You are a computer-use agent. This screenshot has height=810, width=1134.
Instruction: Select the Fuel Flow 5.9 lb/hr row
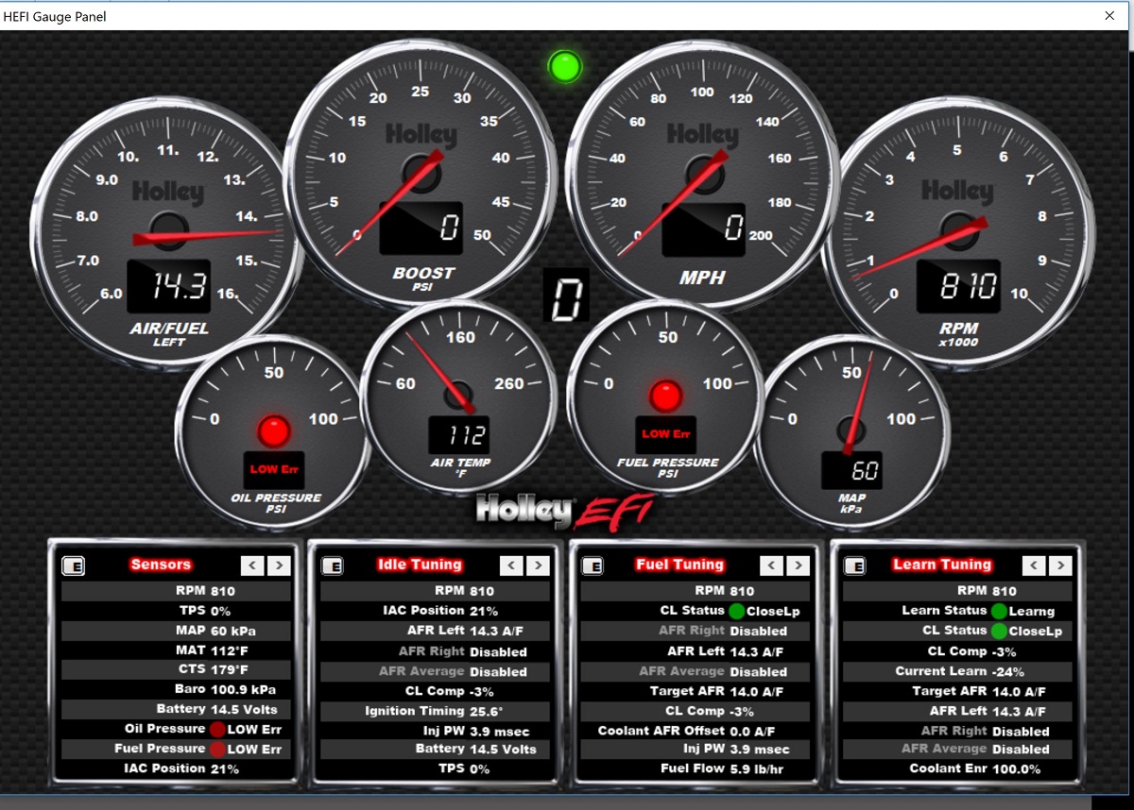pos(696,769)
